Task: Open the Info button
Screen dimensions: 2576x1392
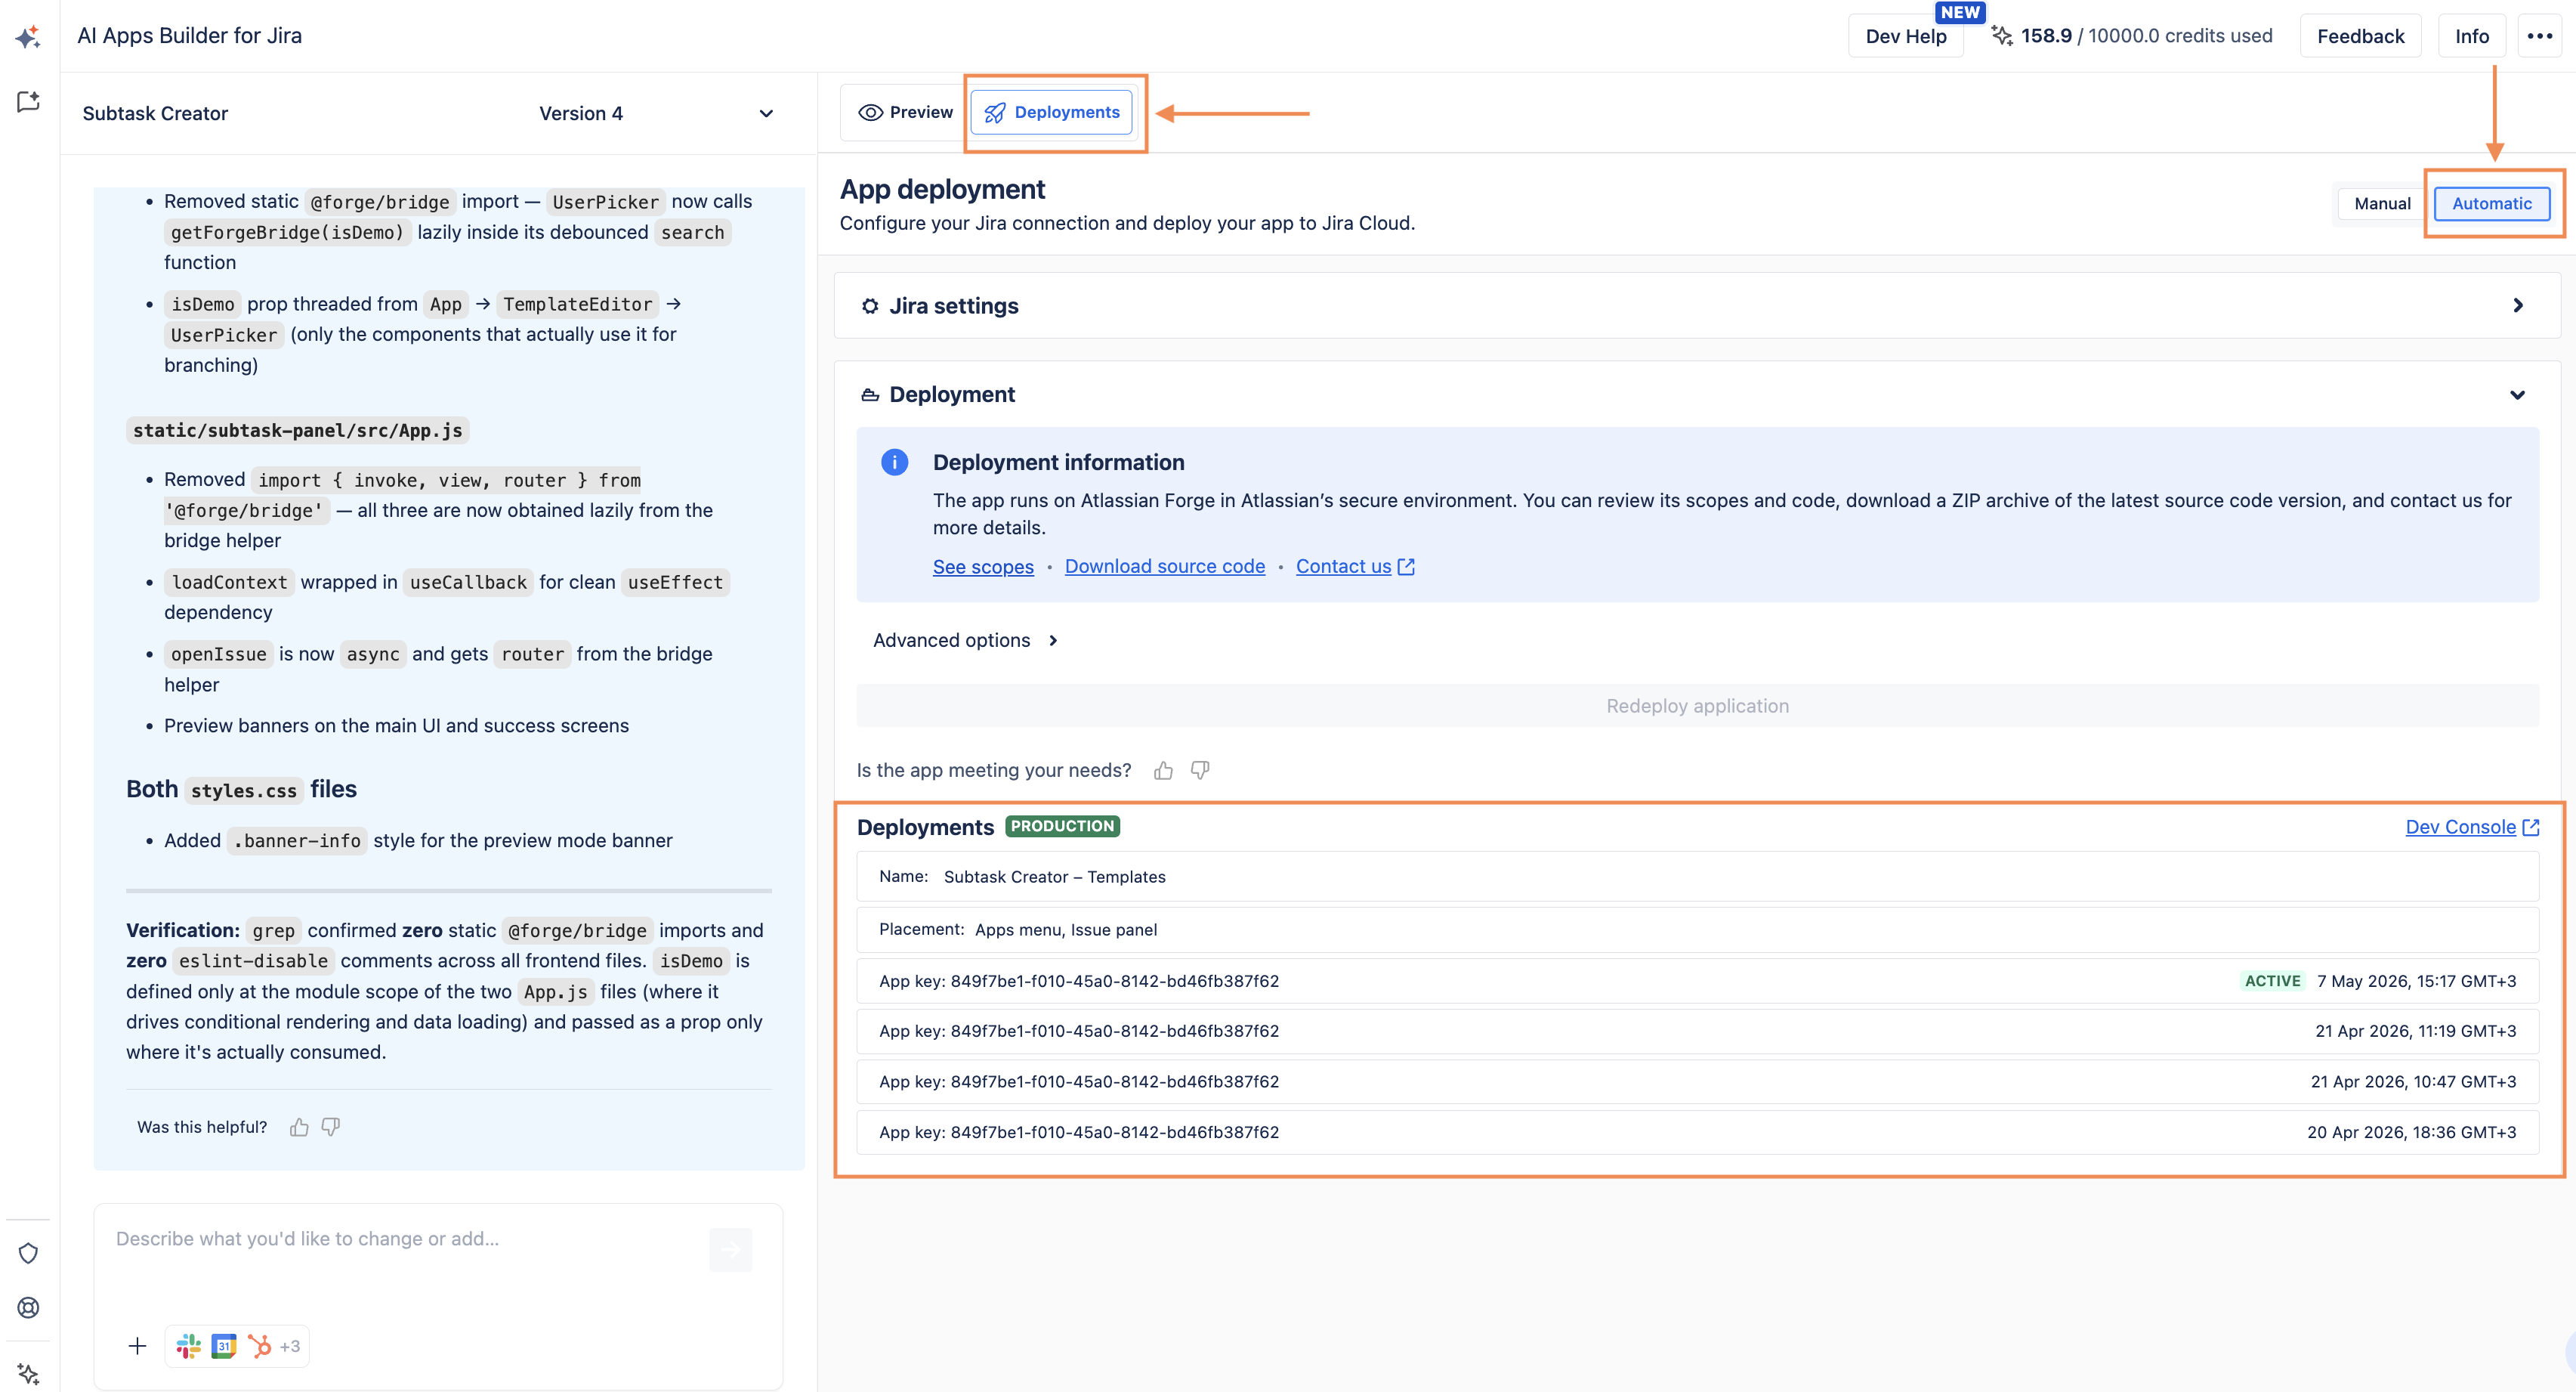Action: click(2471, 36)
